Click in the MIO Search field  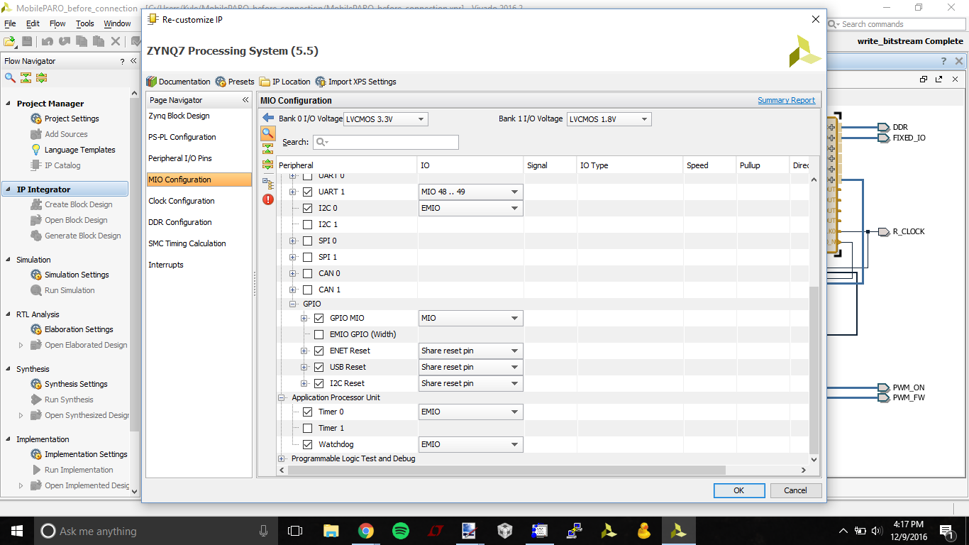(x=386, y=142)
